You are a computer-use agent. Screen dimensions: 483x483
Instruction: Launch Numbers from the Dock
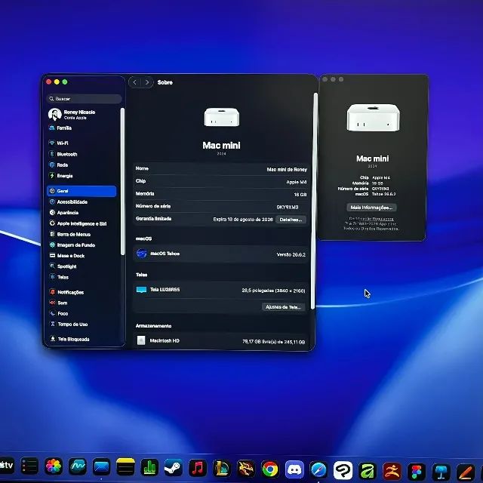(149, 467)
